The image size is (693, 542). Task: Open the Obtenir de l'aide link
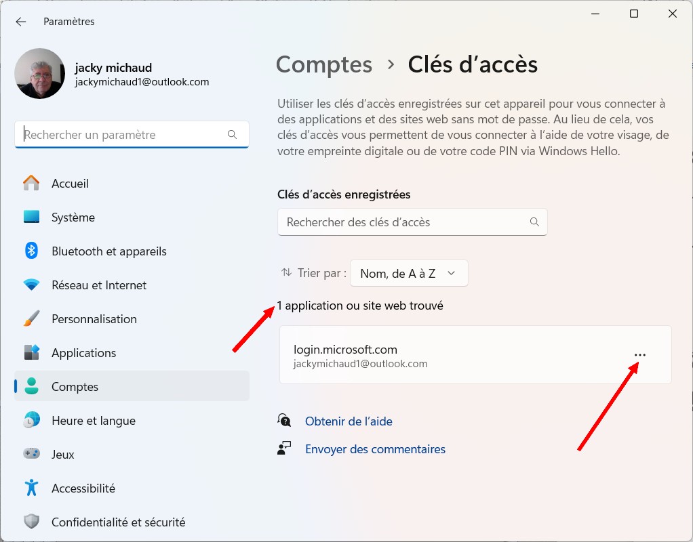(x=349, y=421)
